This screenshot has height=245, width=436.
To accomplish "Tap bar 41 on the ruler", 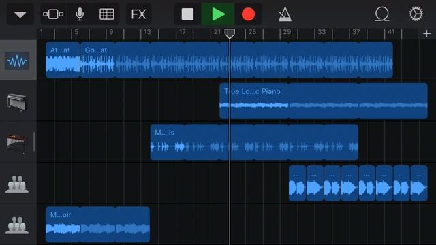I will [x=391, y=32].
